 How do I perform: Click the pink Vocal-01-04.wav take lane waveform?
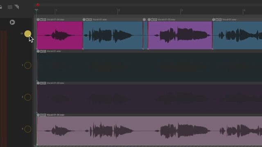click(149, 131)
